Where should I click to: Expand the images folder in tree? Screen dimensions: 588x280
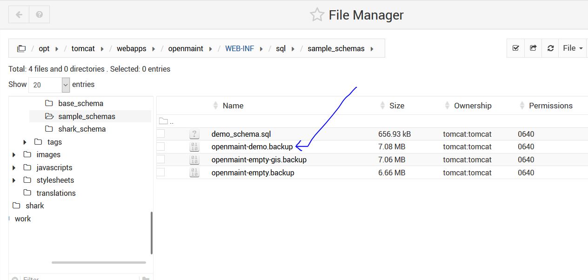(x=14, y=155)
